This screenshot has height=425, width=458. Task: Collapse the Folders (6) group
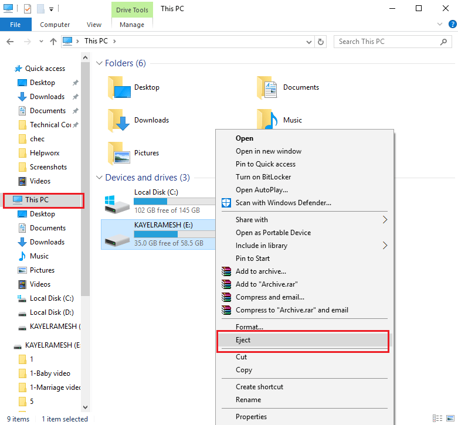(x=99, y=63)
